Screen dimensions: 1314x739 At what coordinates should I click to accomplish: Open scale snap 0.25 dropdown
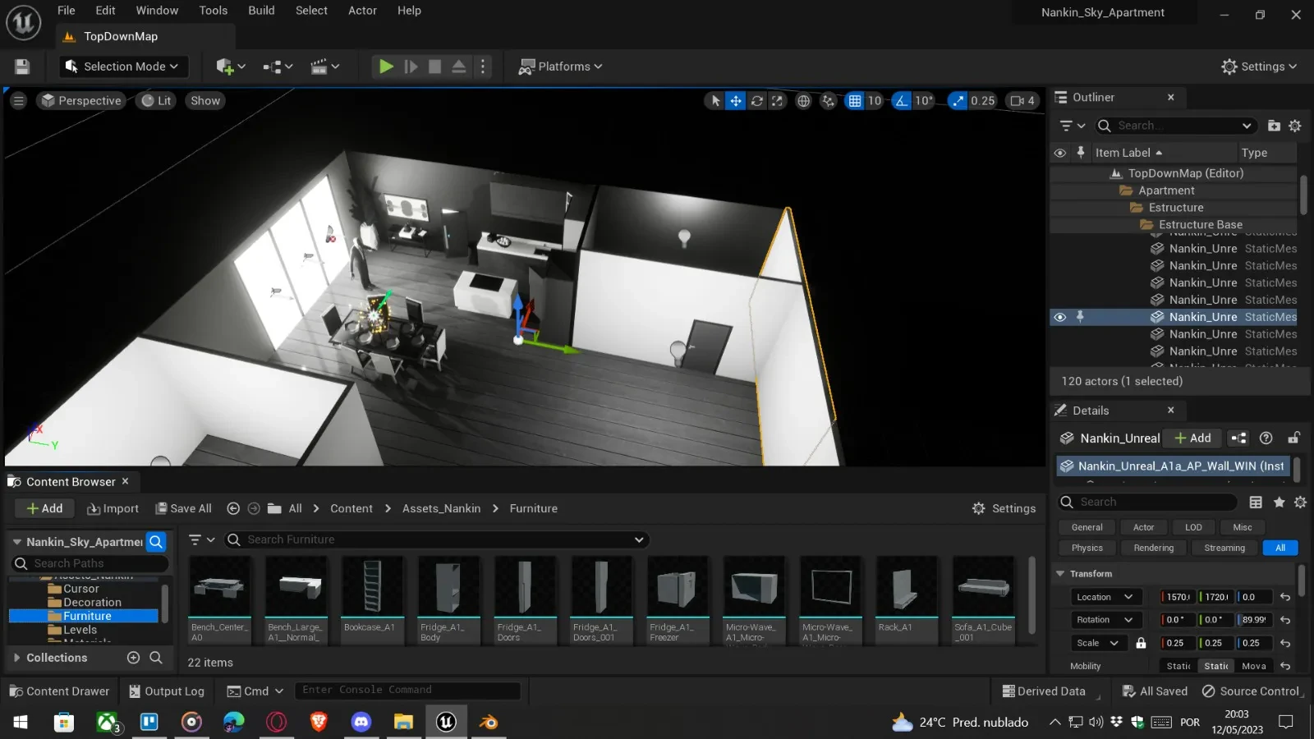click(983, 101)
